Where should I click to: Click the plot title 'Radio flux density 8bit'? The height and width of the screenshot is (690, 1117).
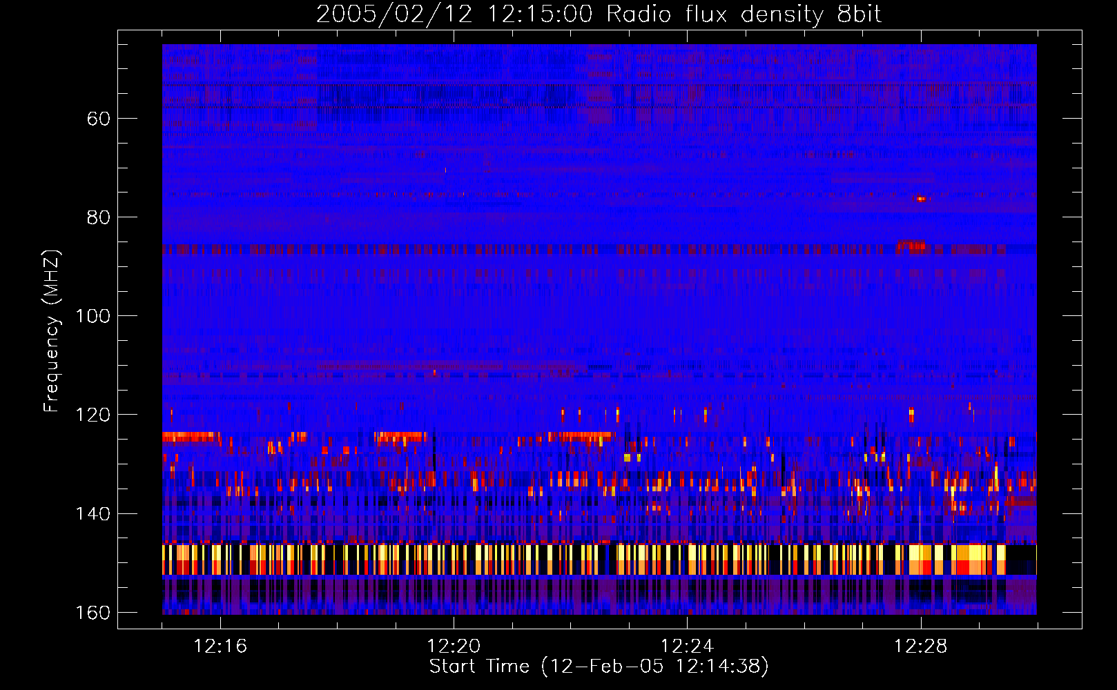pyautogui.click(x=744, y=14)
